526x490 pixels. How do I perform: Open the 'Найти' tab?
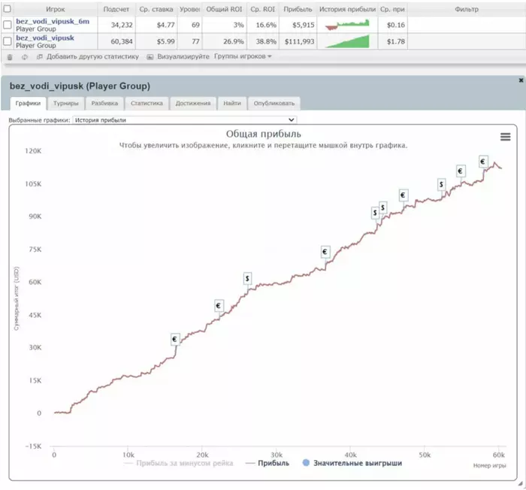(x=232, y=104)
